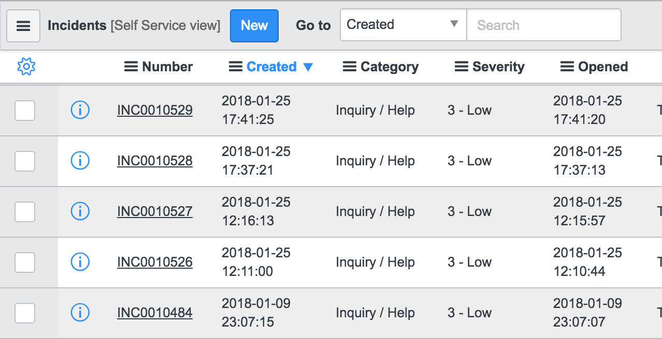The width and height of the screenshot is (662, 339).
Task: Create a new incident with the New button
Action: (x=254, y=25)
